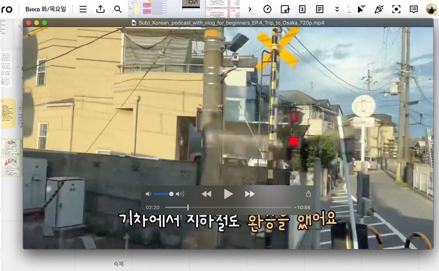439x271 pixels.
Task: Click the elapsed time 02:20
Action: click(x=153, y=208)
